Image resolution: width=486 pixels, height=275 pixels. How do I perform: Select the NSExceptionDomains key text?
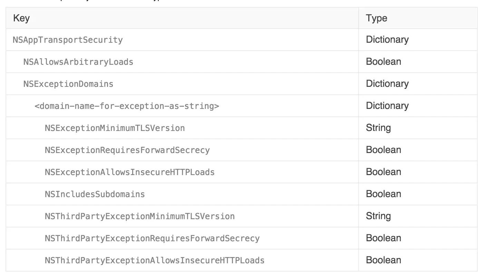coord(68,84)
